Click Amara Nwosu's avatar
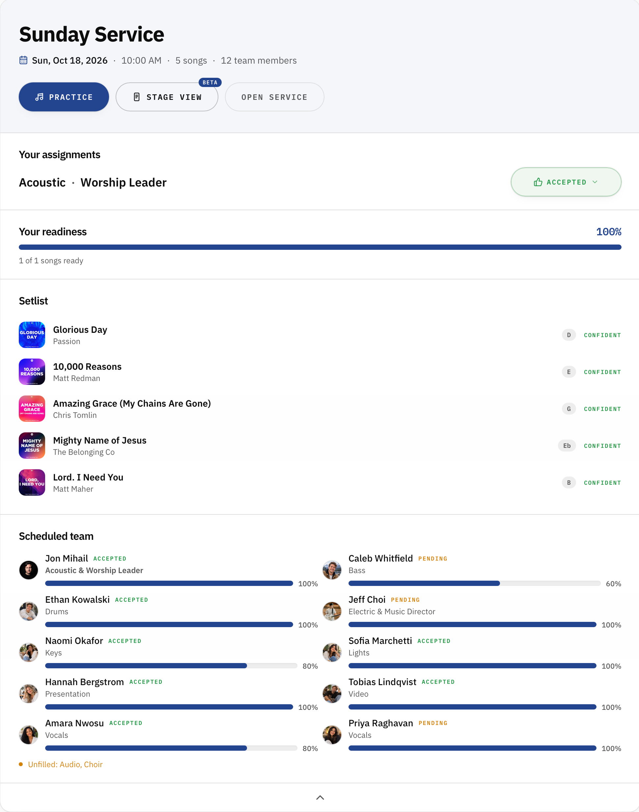 [x=29, y=735]
